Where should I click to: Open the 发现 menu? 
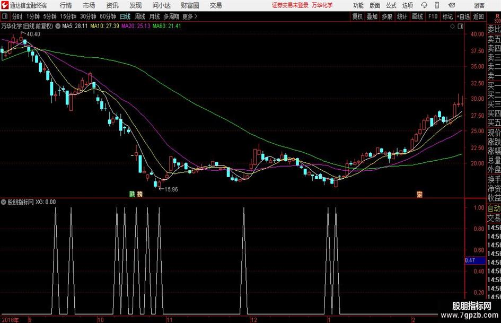pyautogui.click(x=136, y=5)
